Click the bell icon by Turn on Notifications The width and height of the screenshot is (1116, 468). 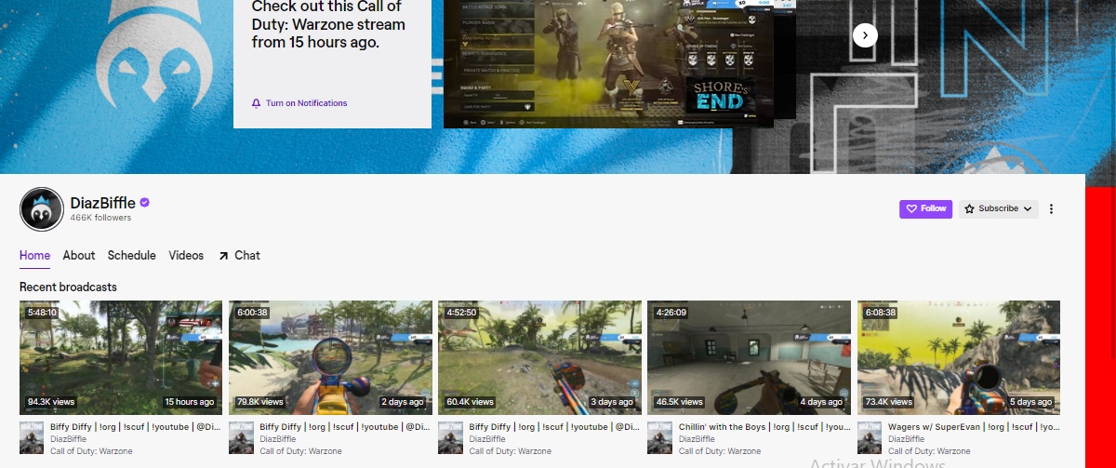pos(256,103)
